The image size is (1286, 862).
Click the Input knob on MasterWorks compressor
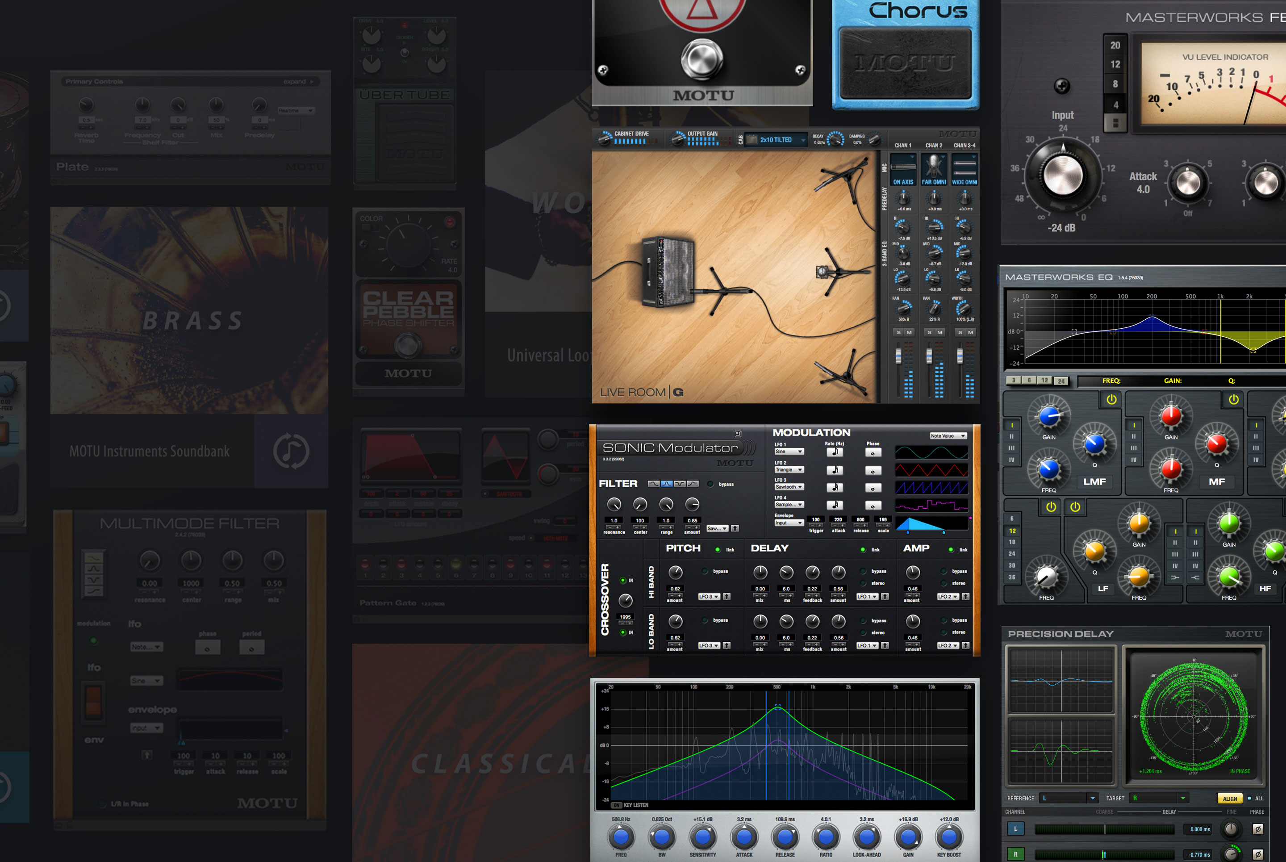click(x=1062, y=176)
